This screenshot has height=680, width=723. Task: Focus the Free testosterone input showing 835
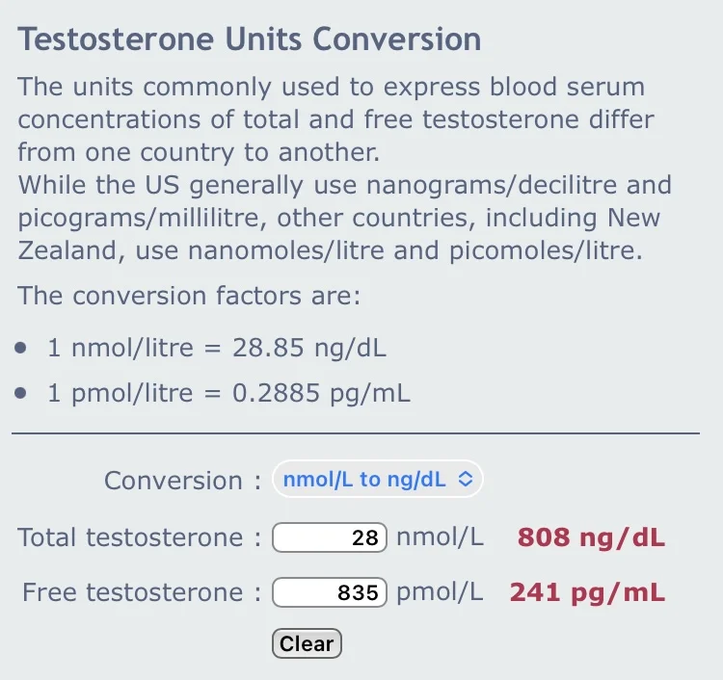[x=330, y=592]
